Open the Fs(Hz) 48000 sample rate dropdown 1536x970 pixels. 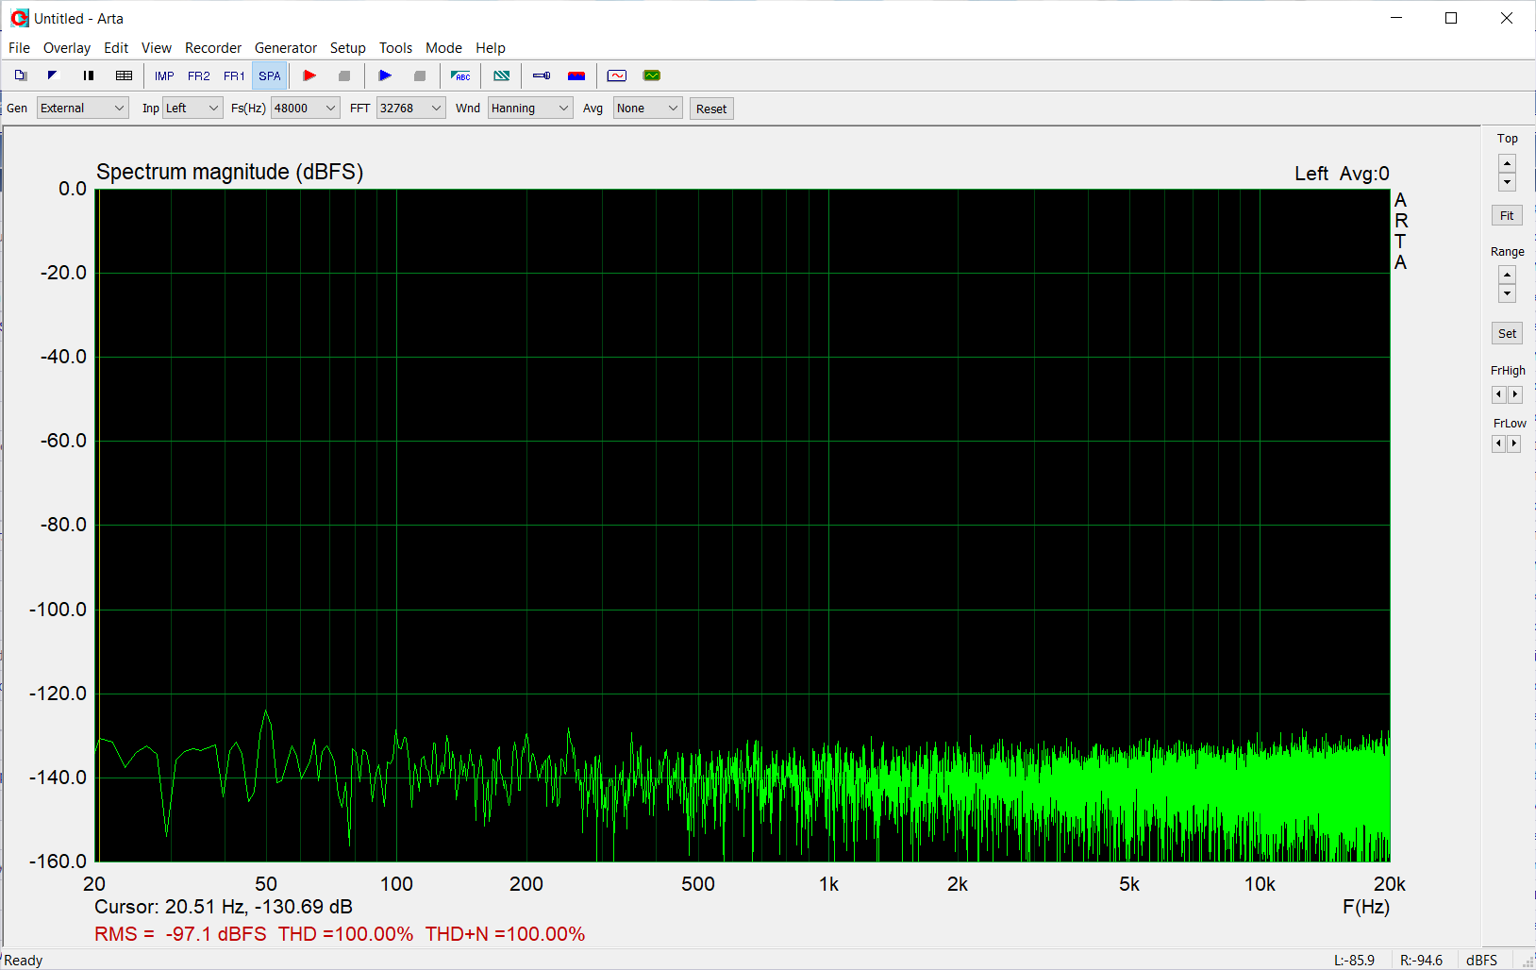tap(306, 109)
